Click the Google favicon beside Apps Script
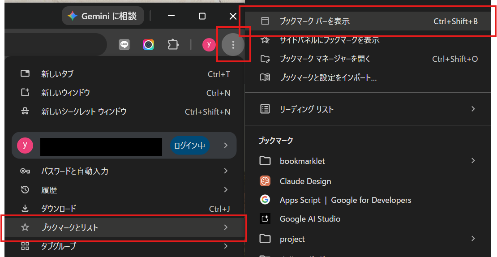The height and width of the screenshot is (257, 497). pos(265,200)
